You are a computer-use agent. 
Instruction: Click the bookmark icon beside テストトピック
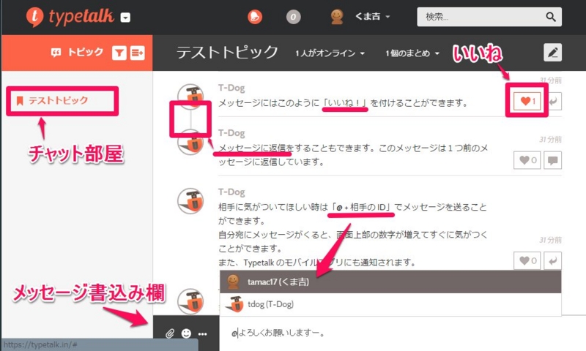point(20,100)
